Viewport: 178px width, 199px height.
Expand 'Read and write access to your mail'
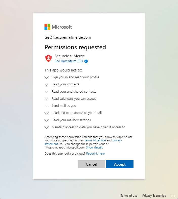click(x=47, y=113)
